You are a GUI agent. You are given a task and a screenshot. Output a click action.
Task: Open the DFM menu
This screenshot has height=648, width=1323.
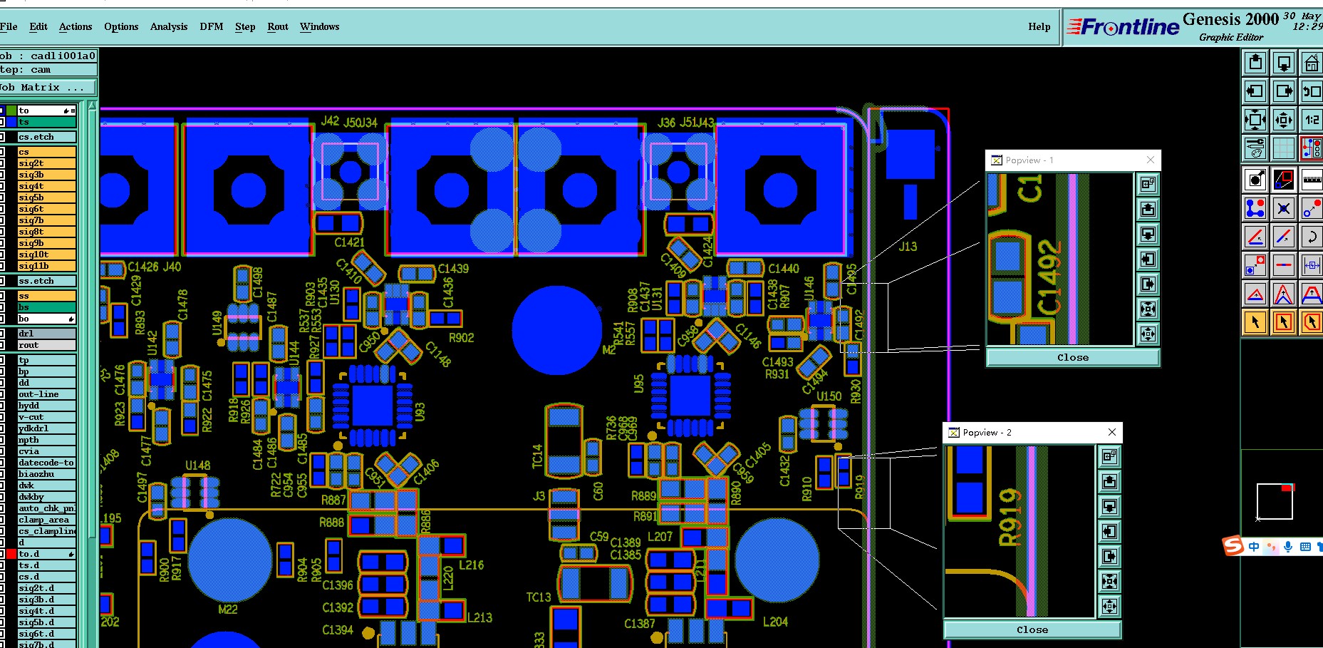(x=212, y=26)
